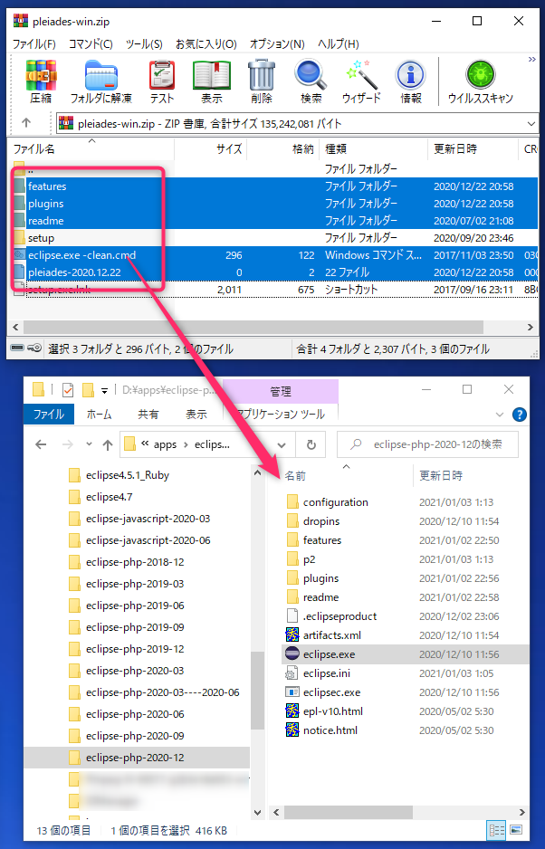Open the アプリケーション ツール tab
The image size is (545, 849).
(281, 415)
